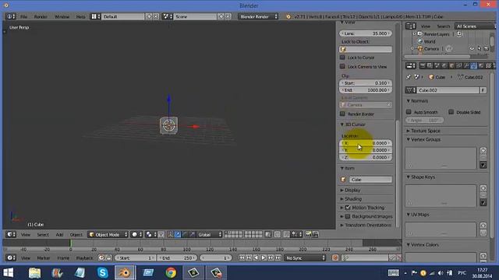Image resolution: width=499 pixels, height=280 pixels.
Task: Click the play animation button
Action: pos(264,257)
